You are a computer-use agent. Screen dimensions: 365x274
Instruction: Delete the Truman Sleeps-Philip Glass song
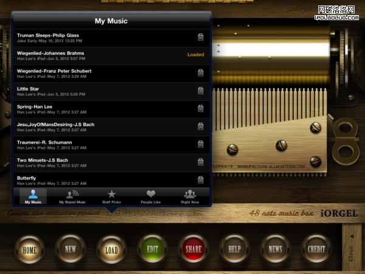click(x=200, y=37)
